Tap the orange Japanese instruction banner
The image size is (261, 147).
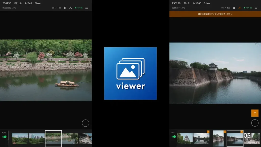[215, 14]
